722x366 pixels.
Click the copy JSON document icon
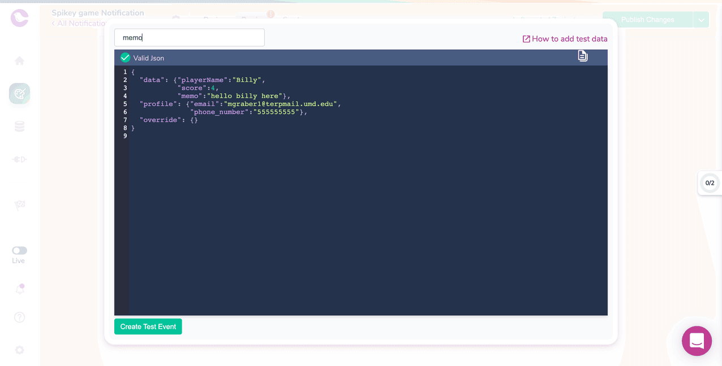pyautogui.click(x=583, y=55)
